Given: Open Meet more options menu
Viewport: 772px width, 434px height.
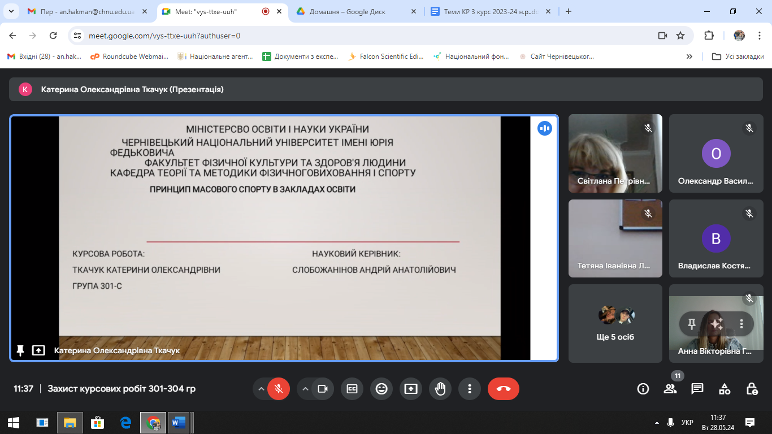Looking at the screenshot, I should (x=470, y=389).
